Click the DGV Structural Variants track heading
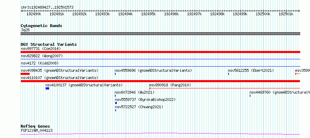 49,44
